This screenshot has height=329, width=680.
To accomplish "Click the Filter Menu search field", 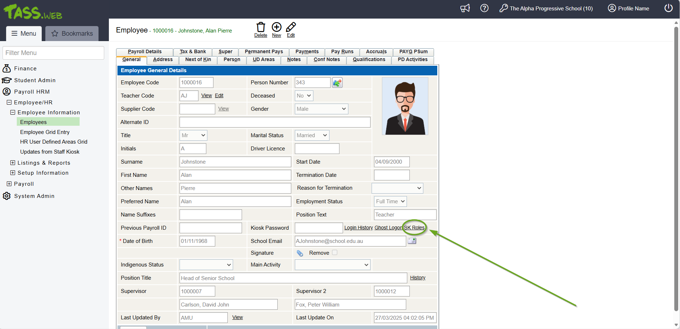I will tap(54, 53).
